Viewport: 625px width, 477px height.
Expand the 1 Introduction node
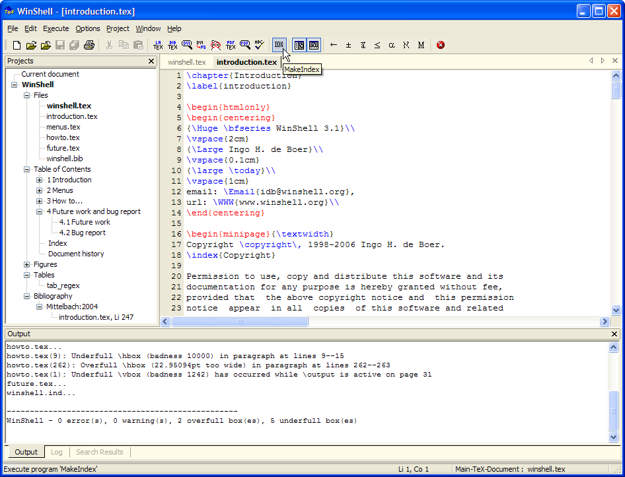[40, 180]
